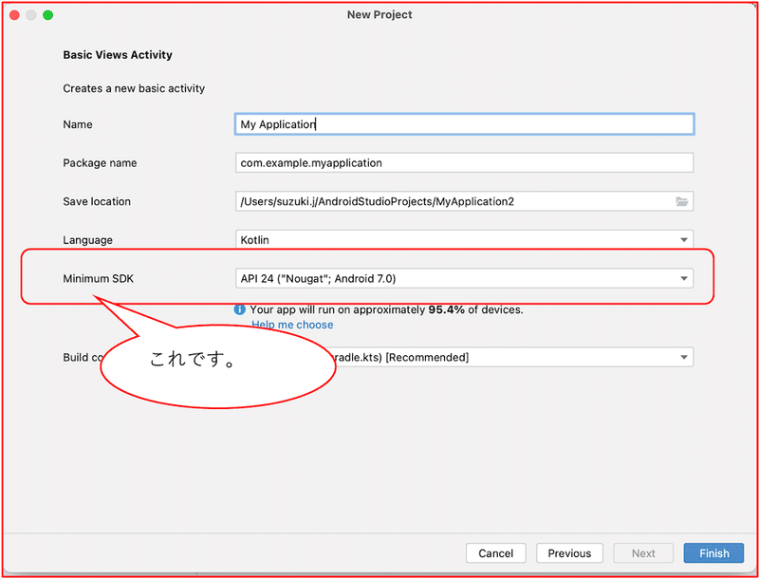Click into the Name field 'My Application'
The width and height of the screenshot is (759, 579).
point(464,124)
